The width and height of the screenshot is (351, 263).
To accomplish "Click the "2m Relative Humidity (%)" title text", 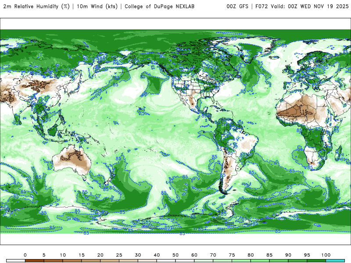I will click(36, 7).
